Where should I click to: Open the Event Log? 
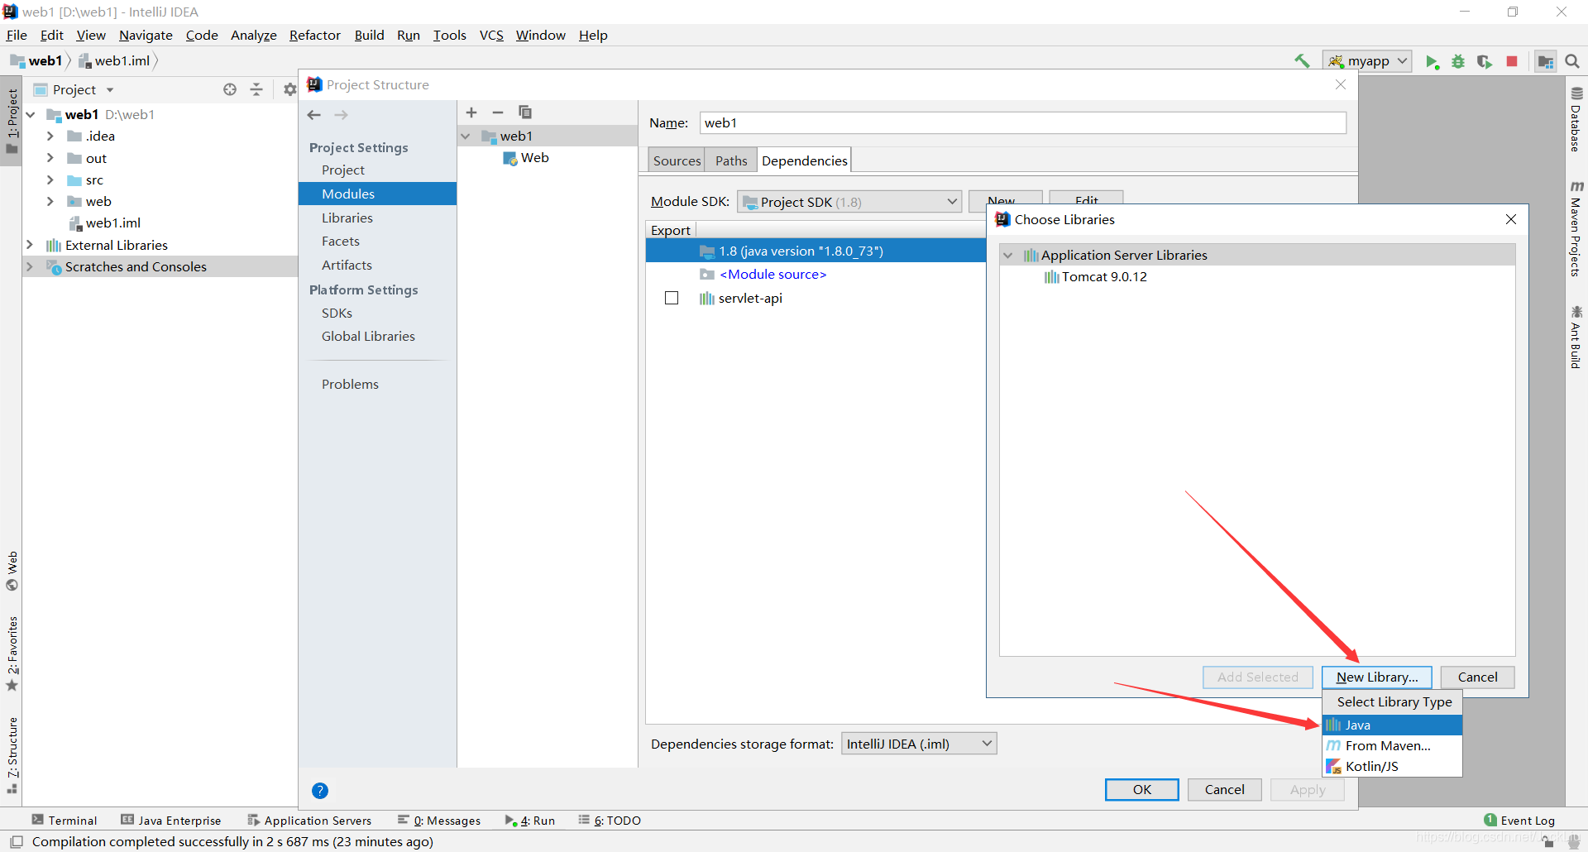click(x=1519, y=821)
